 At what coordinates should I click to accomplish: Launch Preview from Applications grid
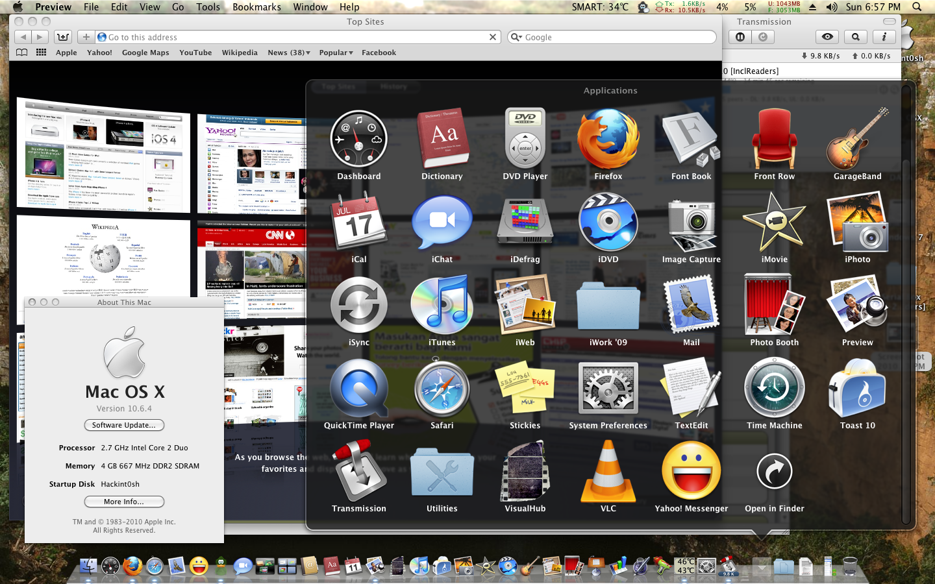[x=858, y=305]
